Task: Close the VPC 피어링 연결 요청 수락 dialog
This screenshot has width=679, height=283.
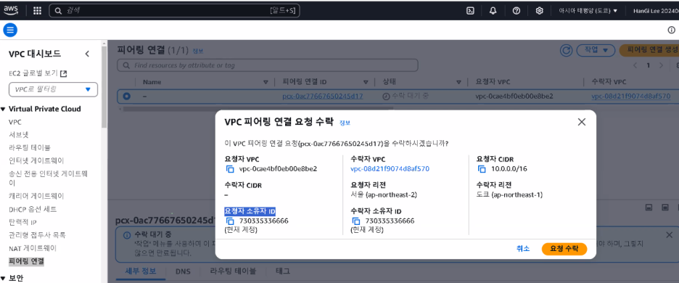Action: (582, 122)
